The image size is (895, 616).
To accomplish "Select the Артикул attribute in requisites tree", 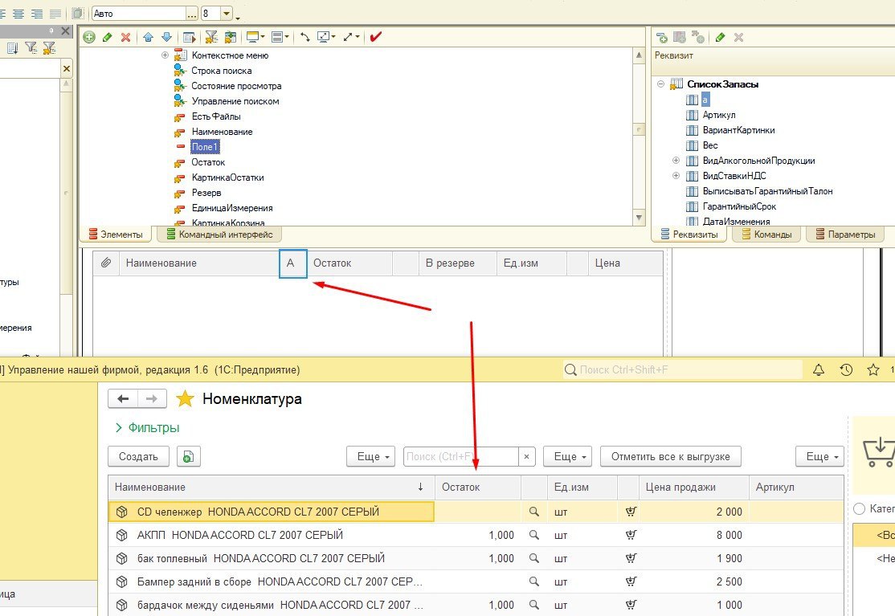I will (719, 115).
